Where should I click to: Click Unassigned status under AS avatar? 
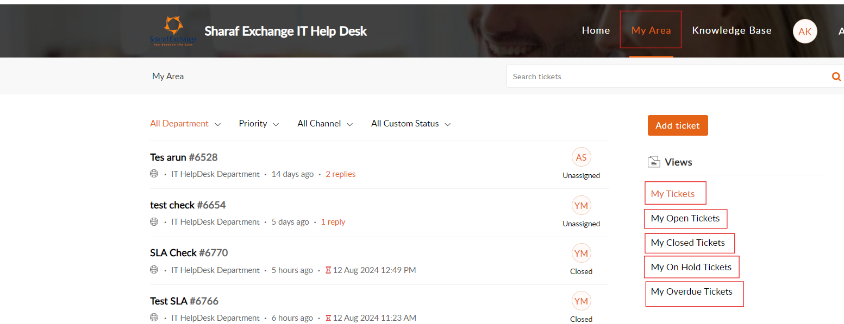[x=581, y=175]
